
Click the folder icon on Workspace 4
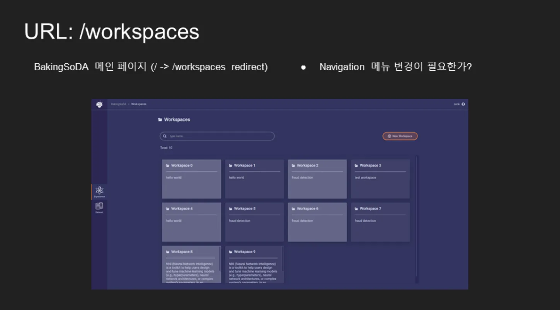tap(168, 209)
